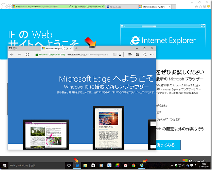This screenshot has height=170, width=212.
Task: Open the colorful square taskbar app
Action: (x=117, y=165)
